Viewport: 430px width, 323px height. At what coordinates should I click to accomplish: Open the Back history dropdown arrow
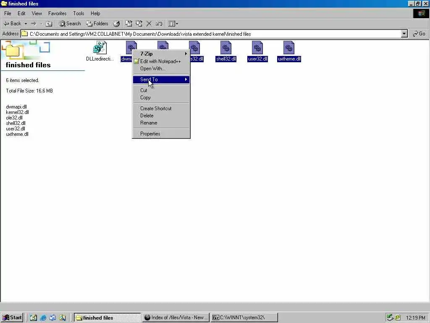coord(26,24)
